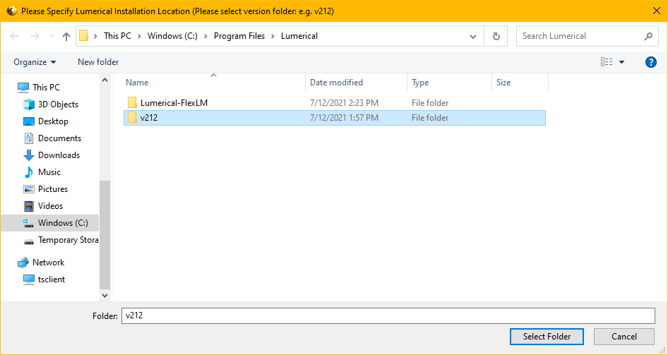The image size is (668, 355).
Task: Click the navigation pane scroll down arrow
Action: point(105,295)
